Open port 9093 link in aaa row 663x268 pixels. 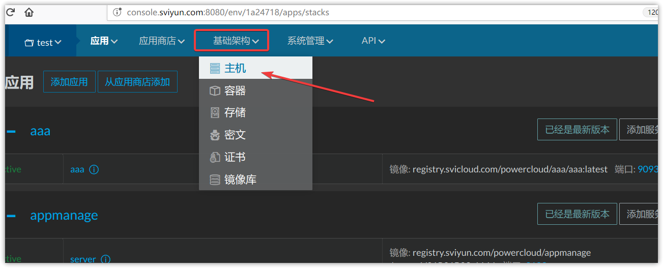[x=648, y=169]
